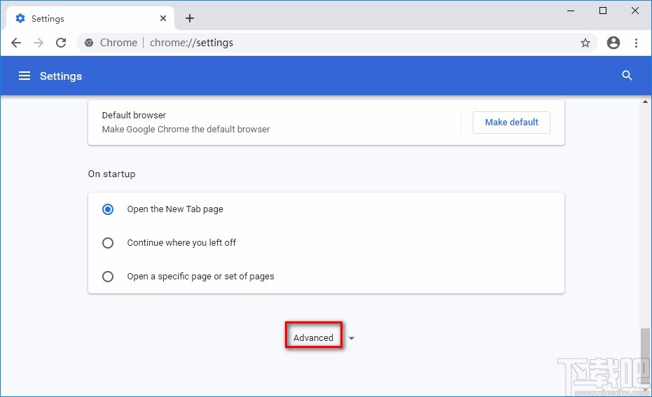
Task: Click the search settings magnifier icon
Action: pyautogui.click(x=627, y=76)
